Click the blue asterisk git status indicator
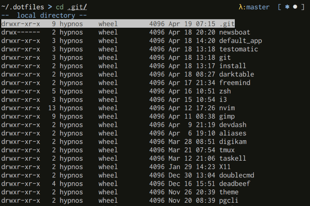Image resolution: width=310 pixels, height=206 pixels. [x=287, y=7]
